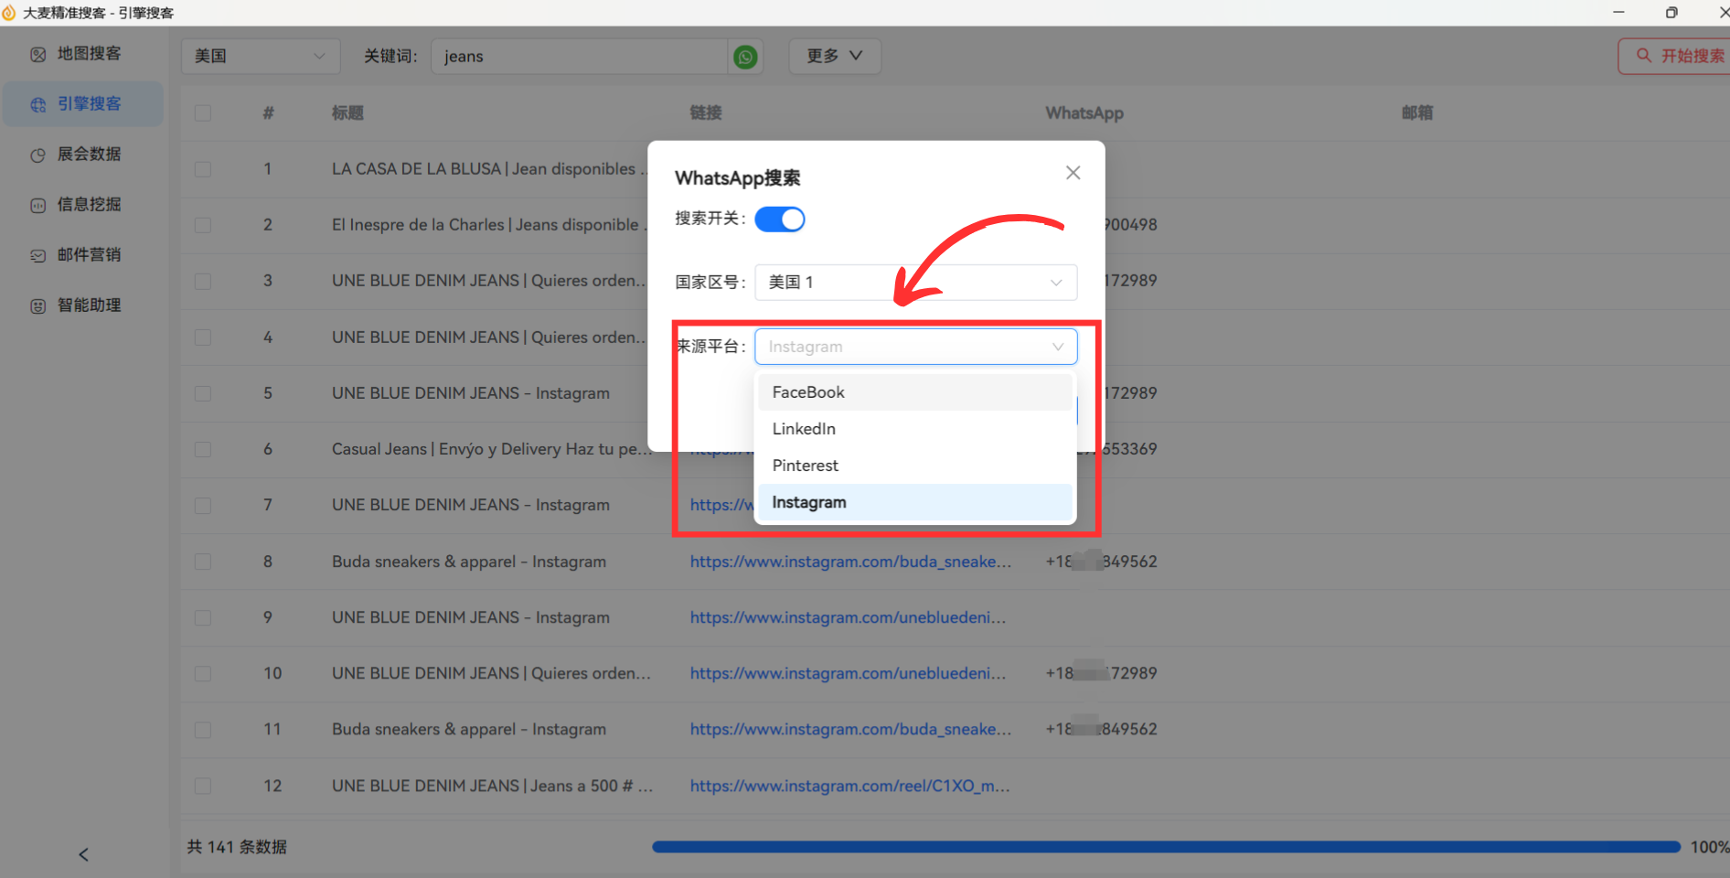Tick the select-all checkbox in the header
Screen dimensions: 1730x878
pos(203,113)
